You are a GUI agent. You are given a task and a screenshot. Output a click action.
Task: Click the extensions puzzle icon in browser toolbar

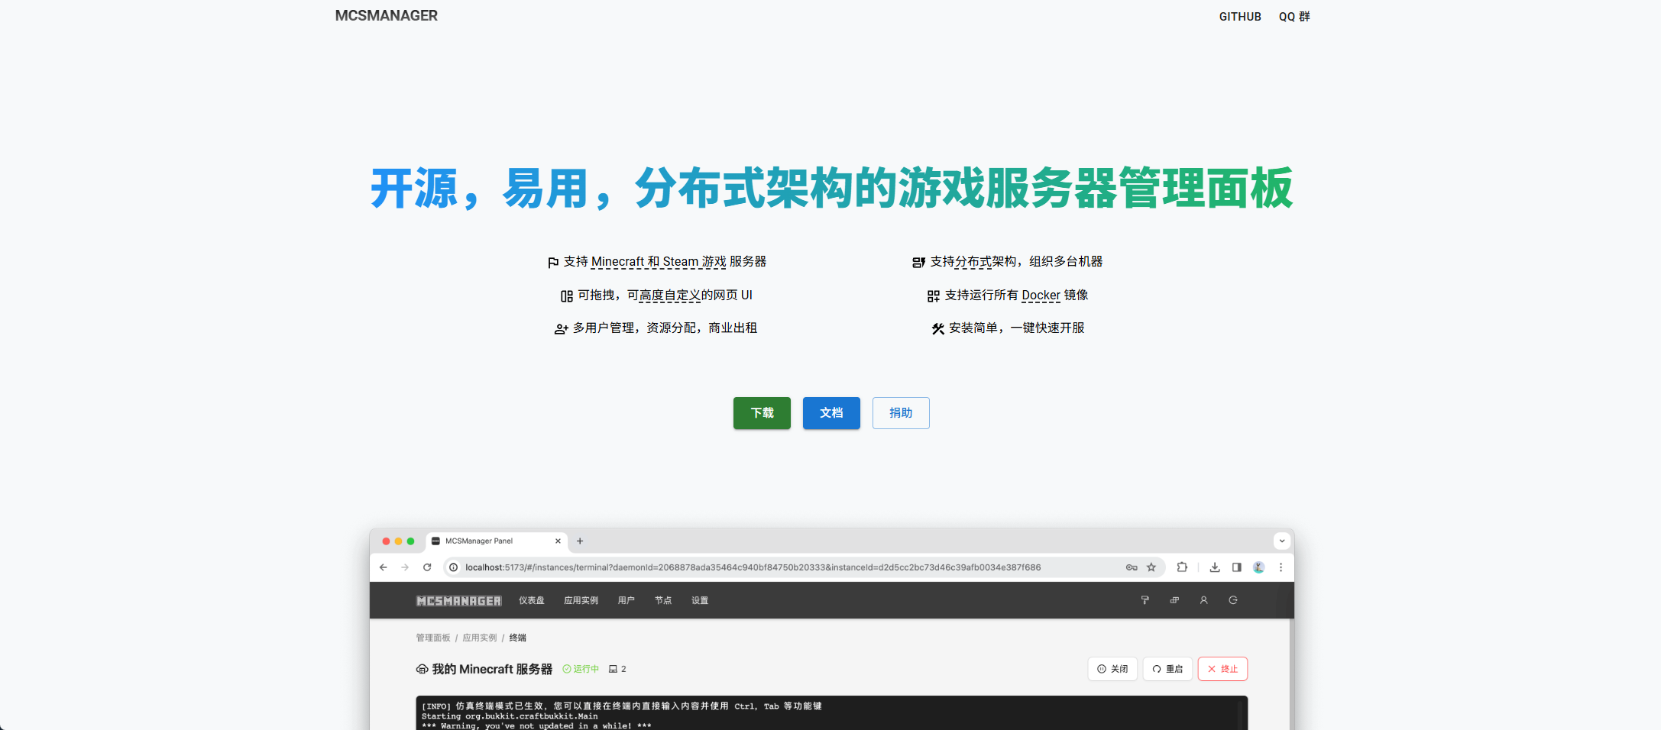pos(1182,567)
